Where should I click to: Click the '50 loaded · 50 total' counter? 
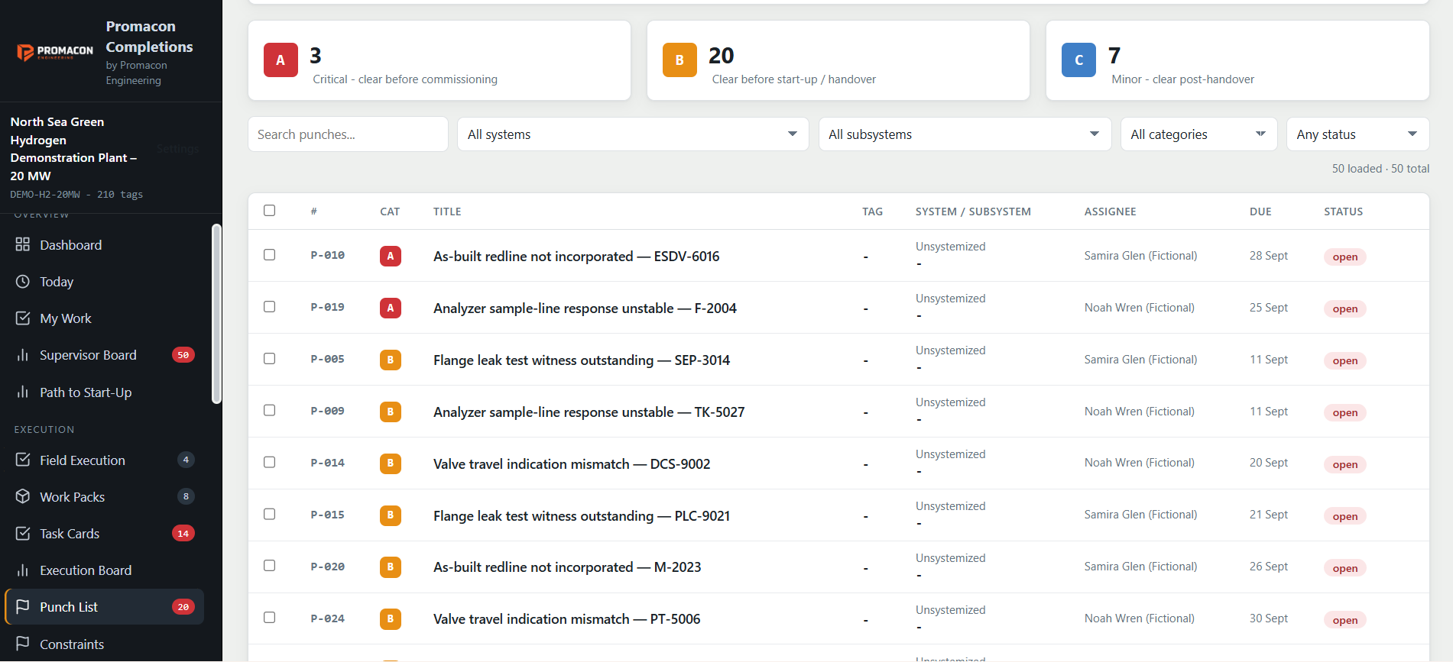1380,168
